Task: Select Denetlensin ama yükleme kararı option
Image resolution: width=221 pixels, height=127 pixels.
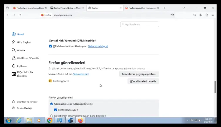Action: 52,116
